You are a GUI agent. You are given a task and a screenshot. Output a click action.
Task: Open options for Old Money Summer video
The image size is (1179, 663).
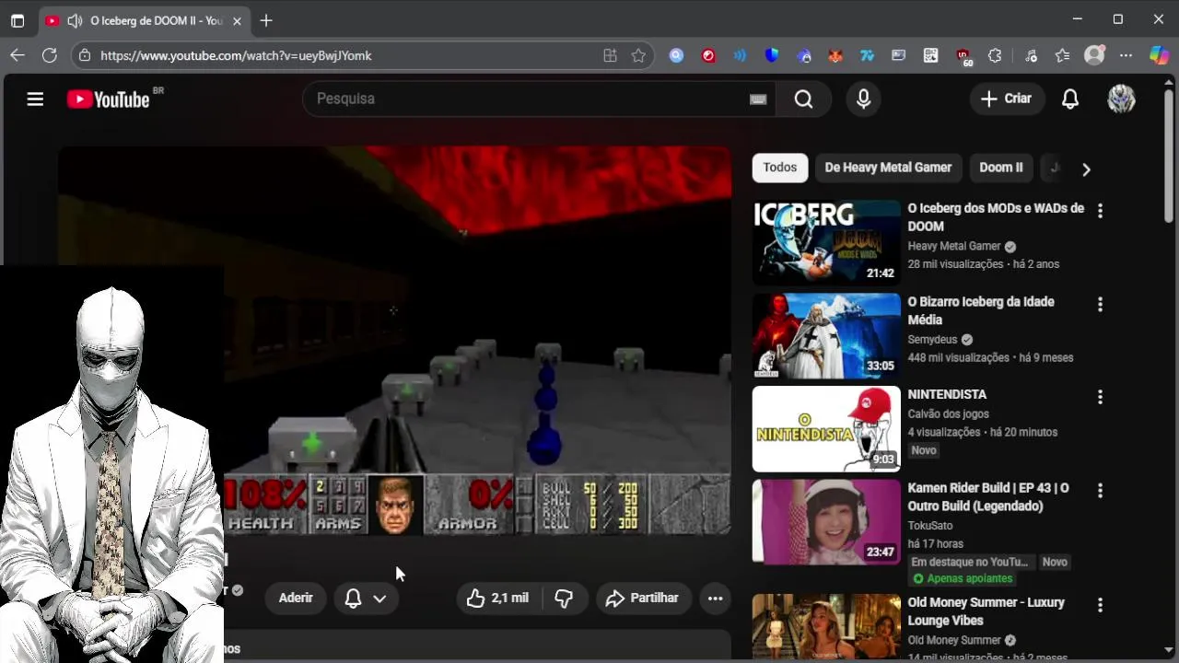click(x=1100, y=605)
